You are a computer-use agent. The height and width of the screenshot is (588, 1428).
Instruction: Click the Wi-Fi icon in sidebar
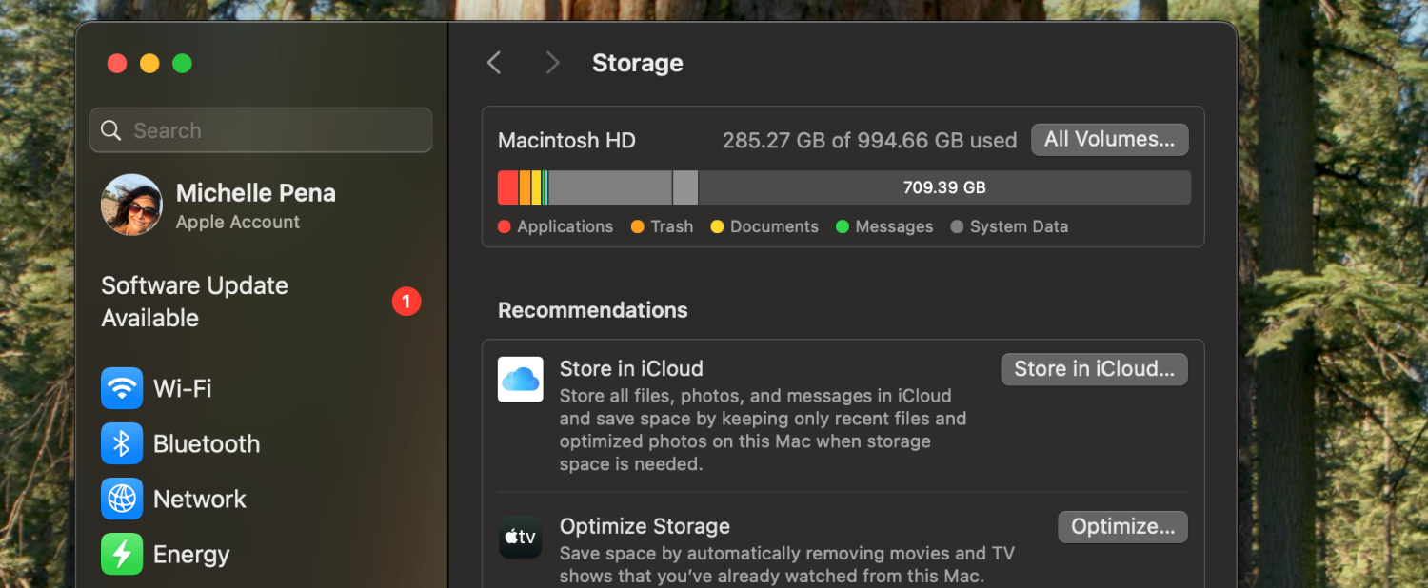(122, 388)
